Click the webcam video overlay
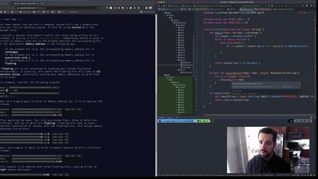 tap(268, 150)
